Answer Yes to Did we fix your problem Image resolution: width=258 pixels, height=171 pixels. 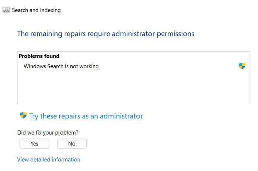34,143
